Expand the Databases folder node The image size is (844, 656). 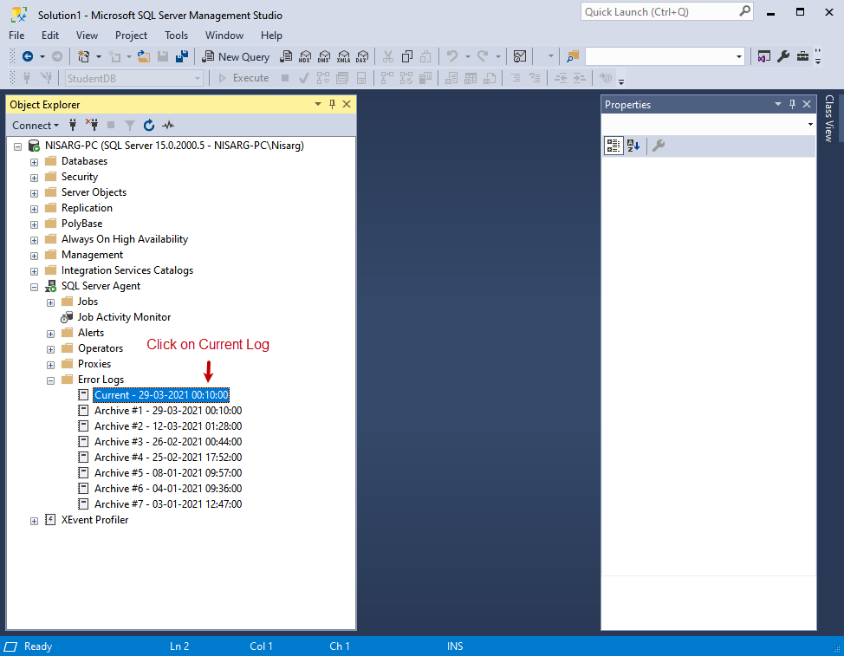click(34, 162)
